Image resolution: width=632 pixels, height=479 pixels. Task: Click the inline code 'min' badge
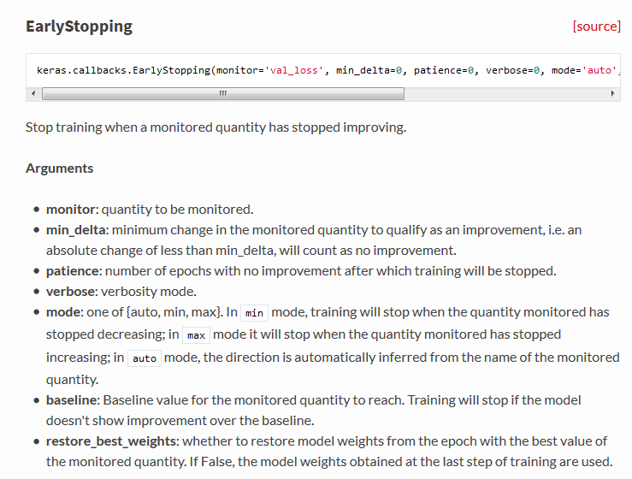(x=254, y=313)
